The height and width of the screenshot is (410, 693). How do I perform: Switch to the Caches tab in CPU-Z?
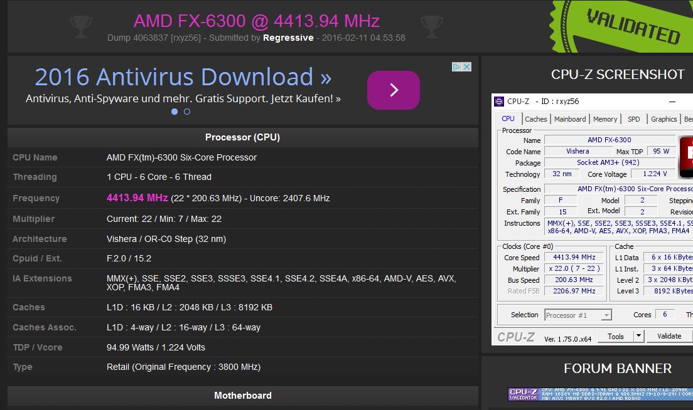coord(536,119)
